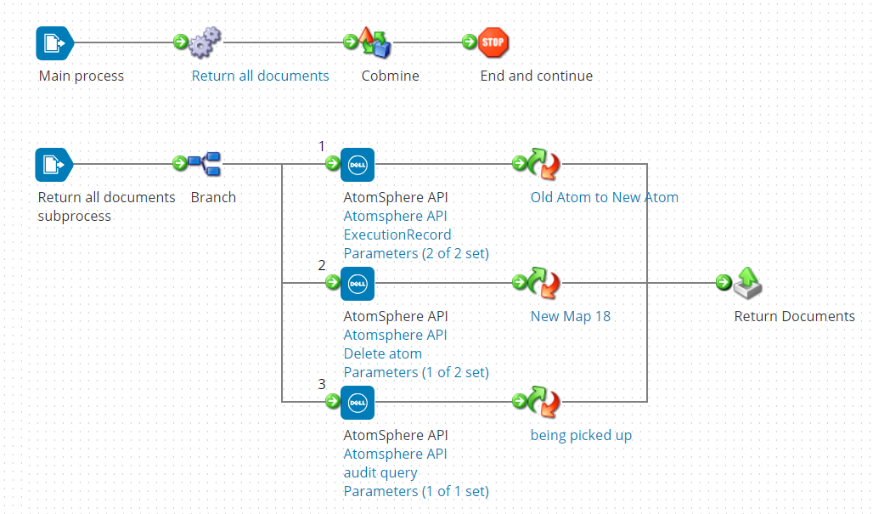Click the Delete atom connector icon
Screen dimensions: 873x514
pyautogui.click(x=357, y=283)
